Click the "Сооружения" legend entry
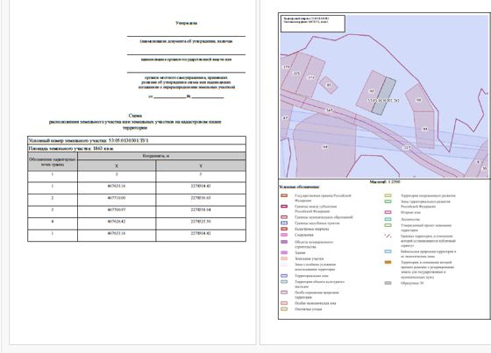The image size is (491, 353). tap(303, 235)
